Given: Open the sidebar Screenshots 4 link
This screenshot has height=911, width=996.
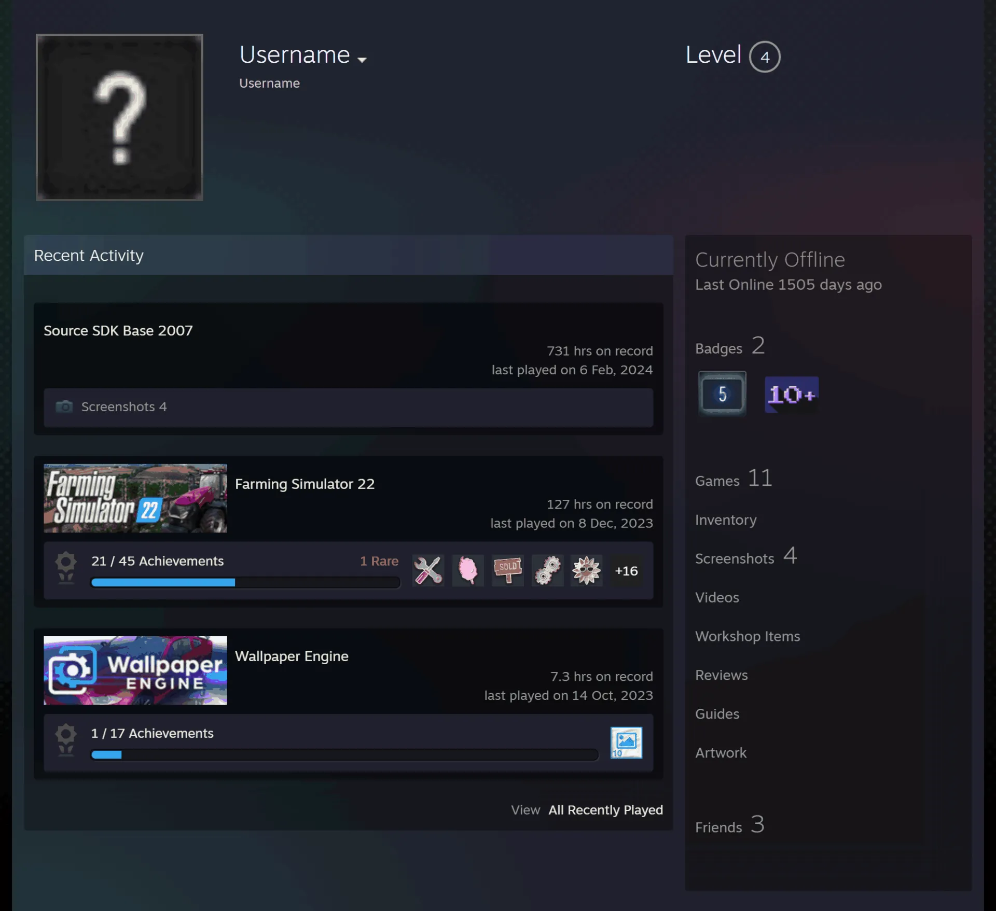Looking at the screenshot, I should 746,556.
